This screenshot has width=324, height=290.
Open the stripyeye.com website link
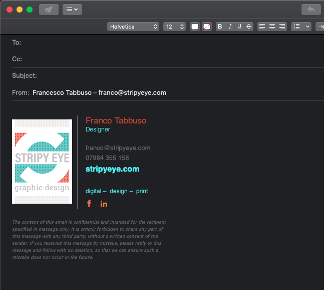tap(112, 169)
